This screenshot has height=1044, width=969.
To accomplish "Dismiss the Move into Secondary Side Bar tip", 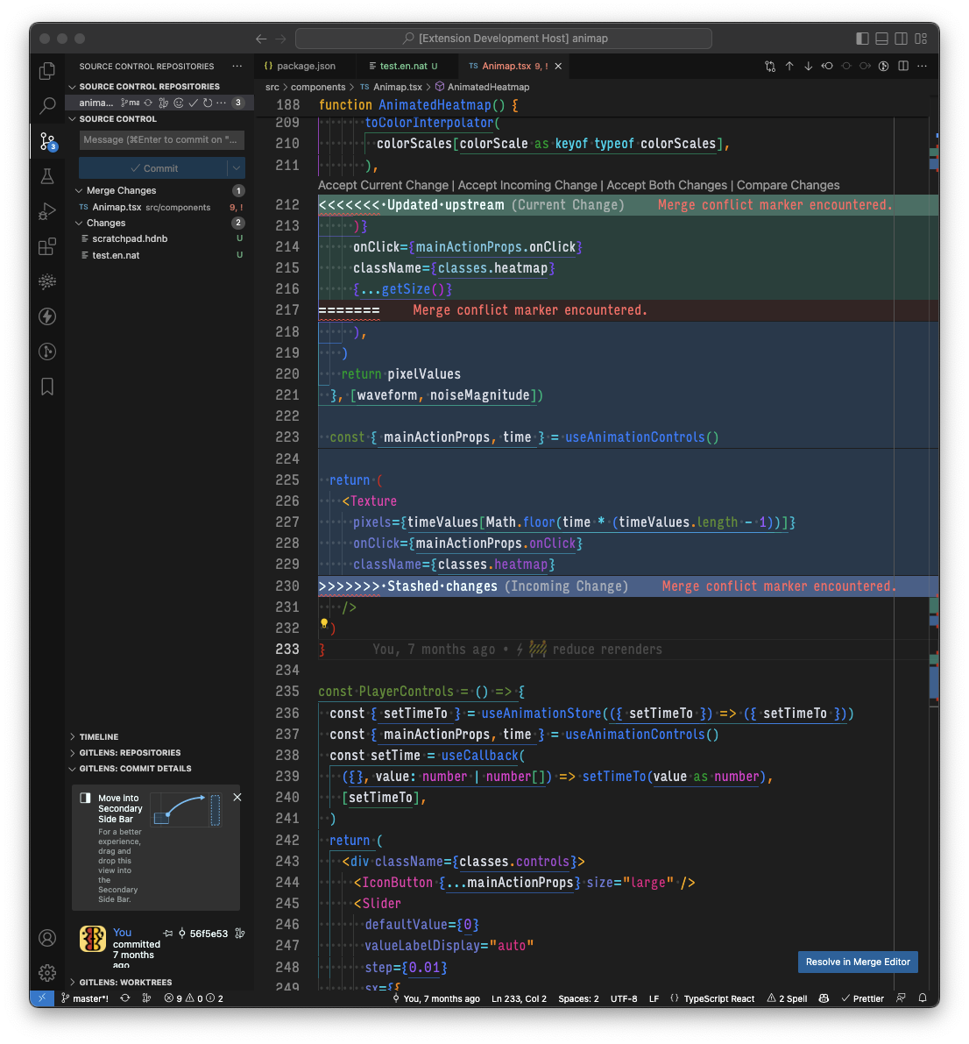I will [237, 798].
